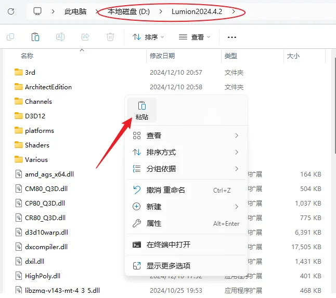336x298 pixels.
Task: Select the Channels folder icon
Action: tap(19, 101)
